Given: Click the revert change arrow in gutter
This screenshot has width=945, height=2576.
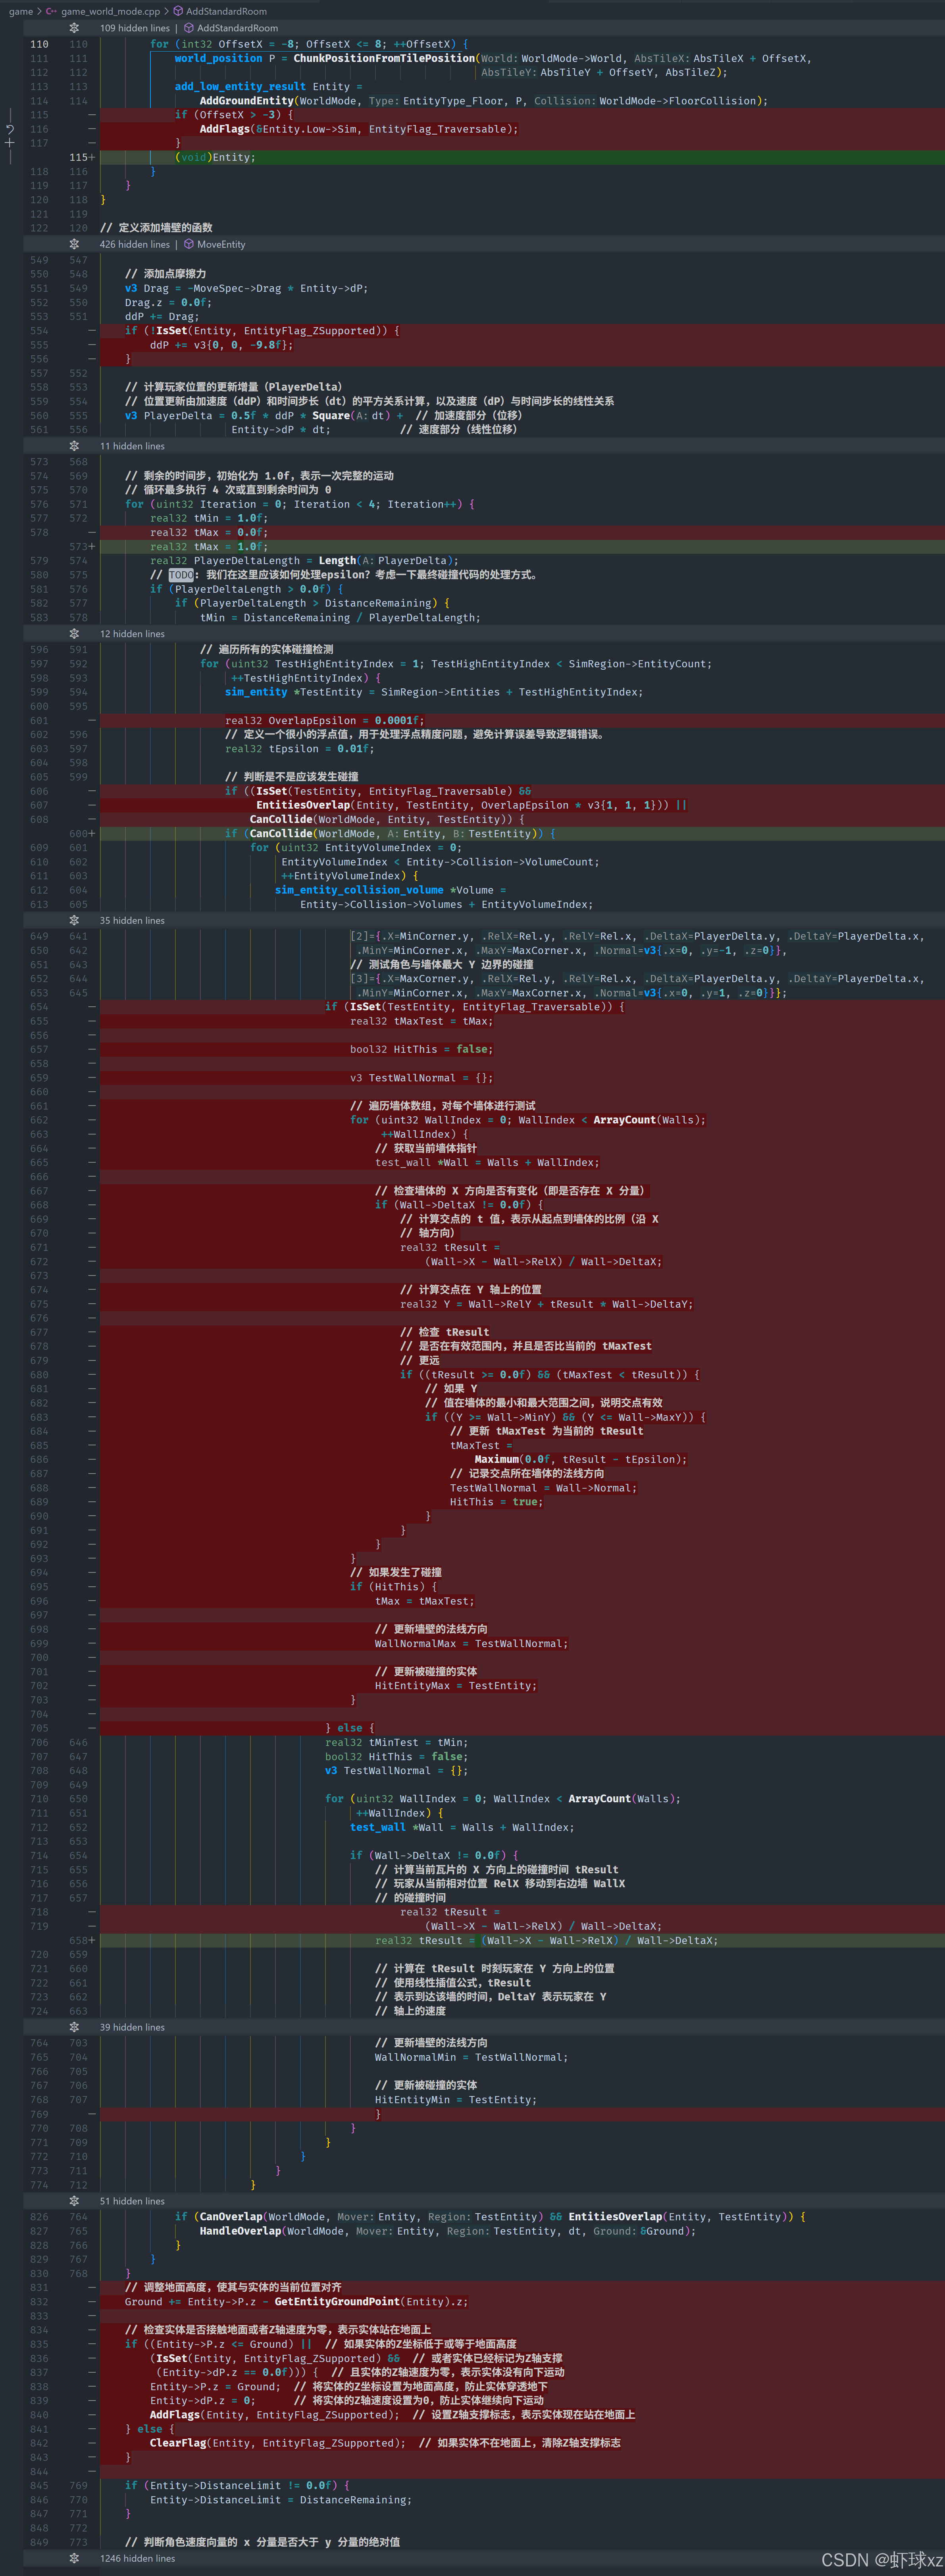Looking at the screenshot, I should click(x=10, y=129).
